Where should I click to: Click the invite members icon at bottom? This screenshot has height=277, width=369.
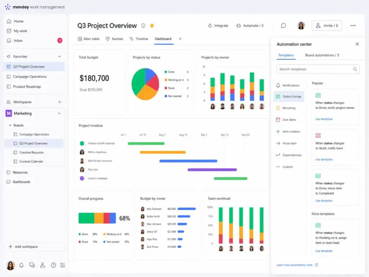click(43, 265)
